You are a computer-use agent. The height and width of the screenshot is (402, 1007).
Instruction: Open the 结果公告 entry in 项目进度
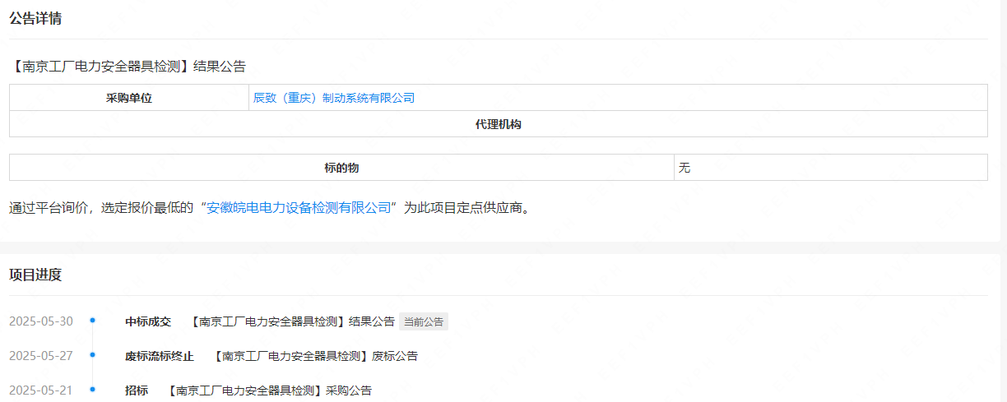point(292,321)
